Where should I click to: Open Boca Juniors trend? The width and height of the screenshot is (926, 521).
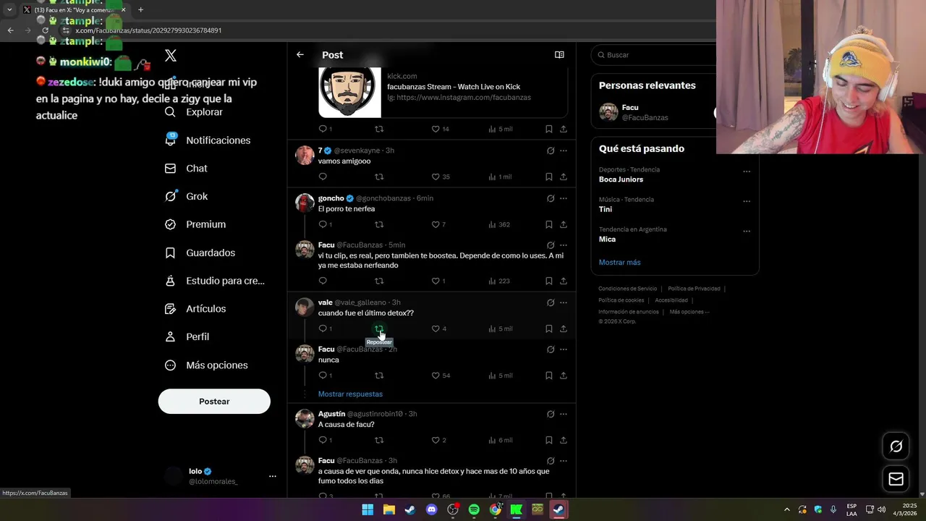pos(621,179)
